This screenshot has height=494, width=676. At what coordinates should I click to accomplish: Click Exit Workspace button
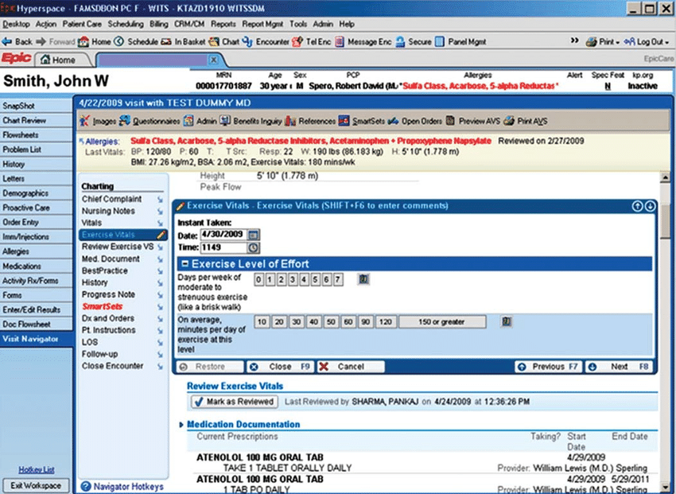[36, 485]
